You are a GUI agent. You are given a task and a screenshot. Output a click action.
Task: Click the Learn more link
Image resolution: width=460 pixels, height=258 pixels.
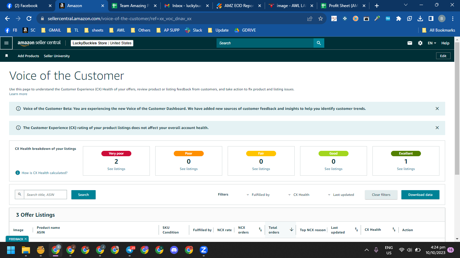(18, 94)
